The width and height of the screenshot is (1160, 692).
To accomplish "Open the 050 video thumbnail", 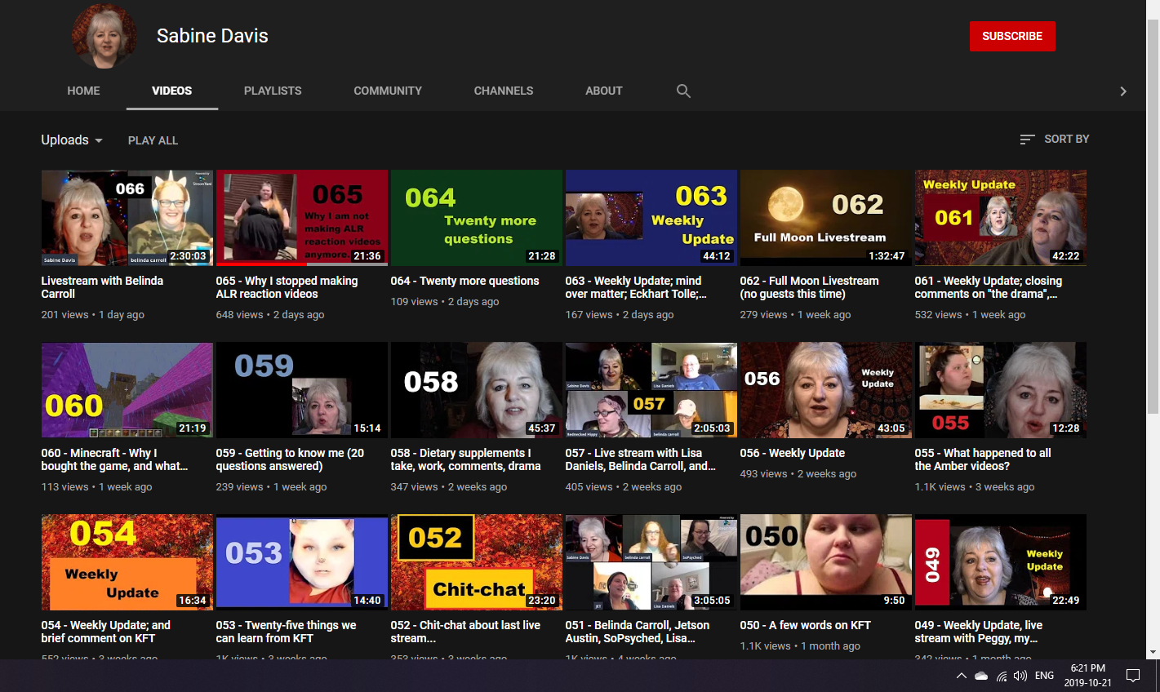I will (x=825, y=562).
